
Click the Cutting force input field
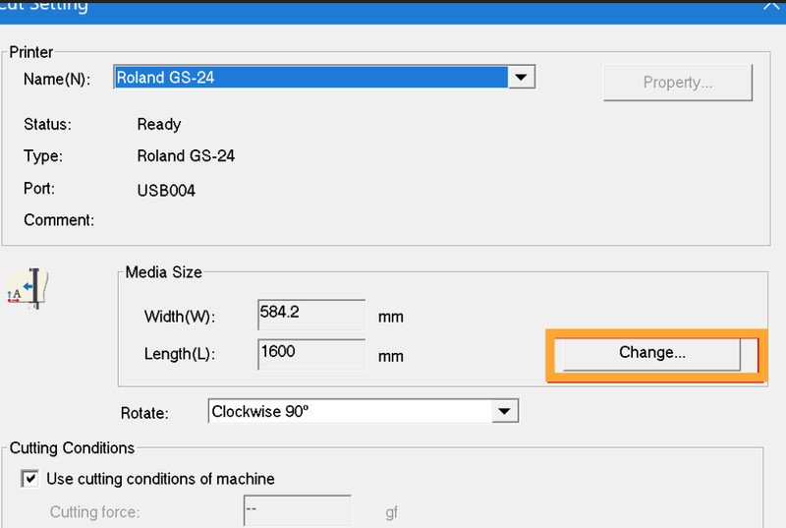point(298,510)
